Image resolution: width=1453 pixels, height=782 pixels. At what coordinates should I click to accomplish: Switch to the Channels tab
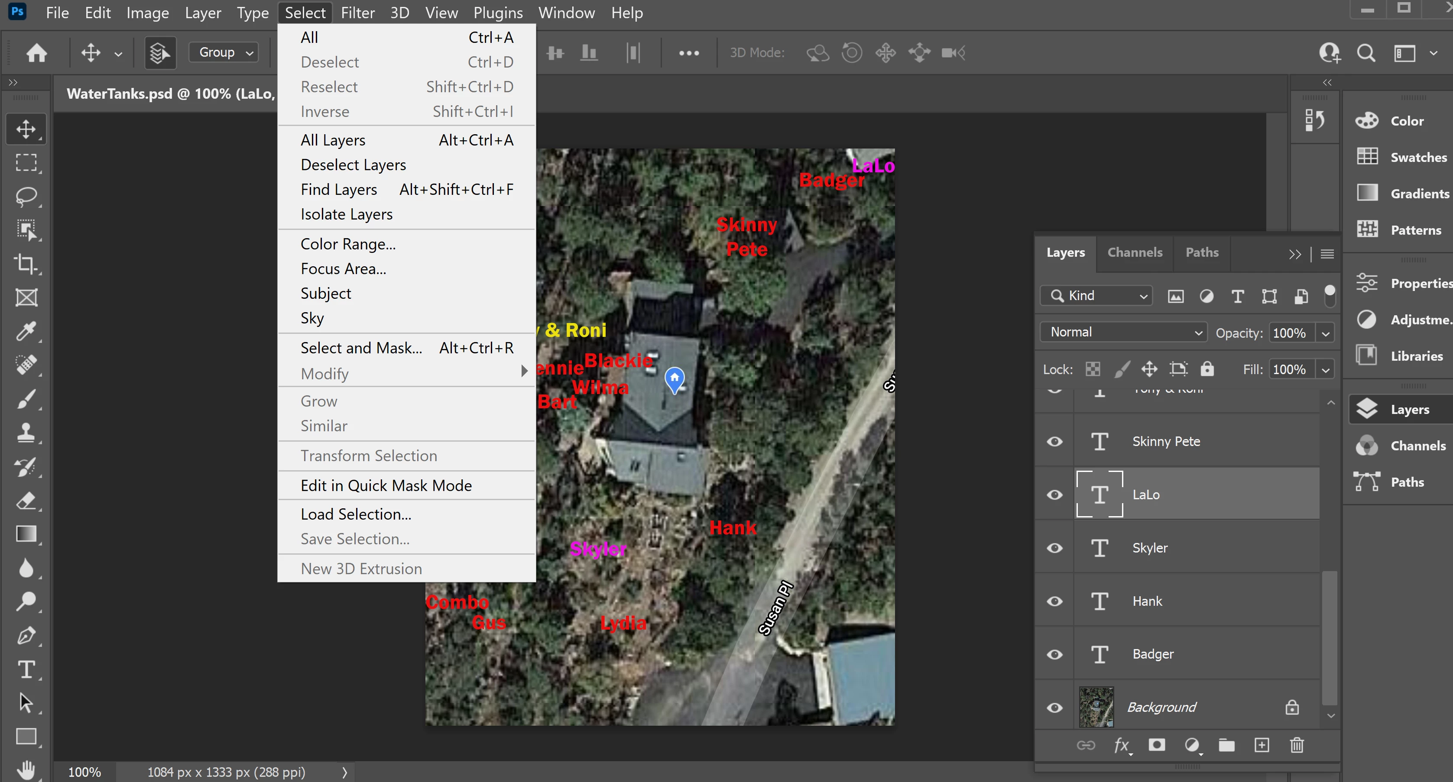point(1134,252)
